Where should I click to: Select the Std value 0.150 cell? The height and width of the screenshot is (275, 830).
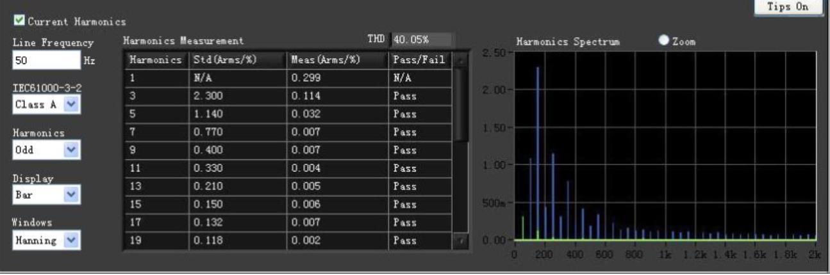coord(237,205)
